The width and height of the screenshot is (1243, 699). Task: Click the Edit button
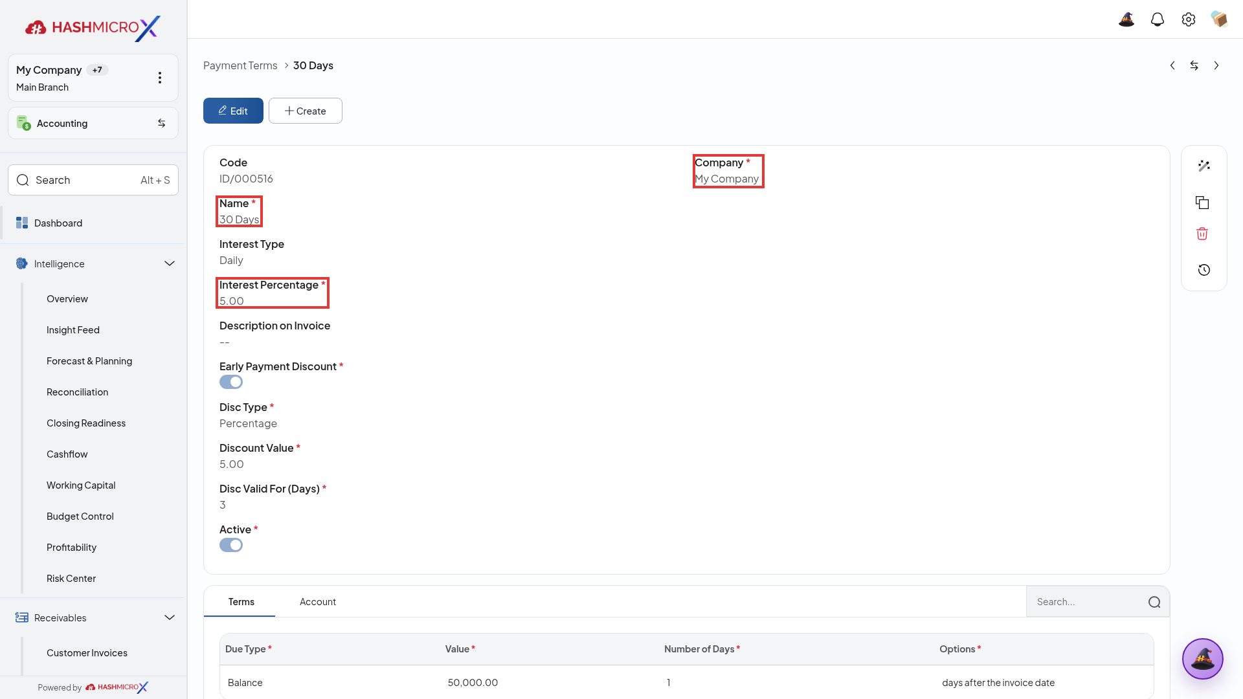tap(233, 111)
